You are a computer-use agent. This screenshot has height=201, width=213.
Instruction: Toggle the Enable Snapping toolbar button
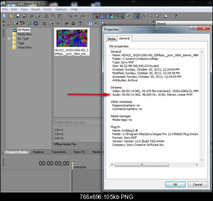[96, 16]
